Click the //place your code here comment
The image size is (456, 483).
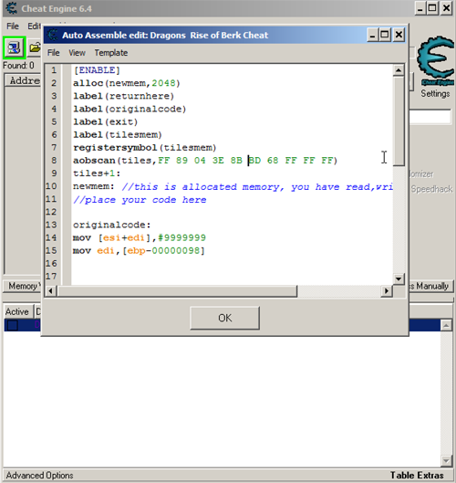[140, 200]
